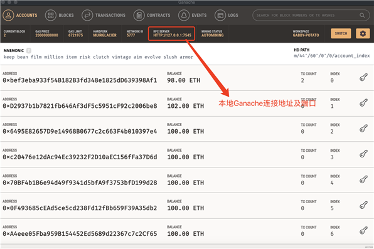The height and width of the screenshot is (249, 374).
Task: Click the gas limit 6721975 value
Action: coord(75,35)
